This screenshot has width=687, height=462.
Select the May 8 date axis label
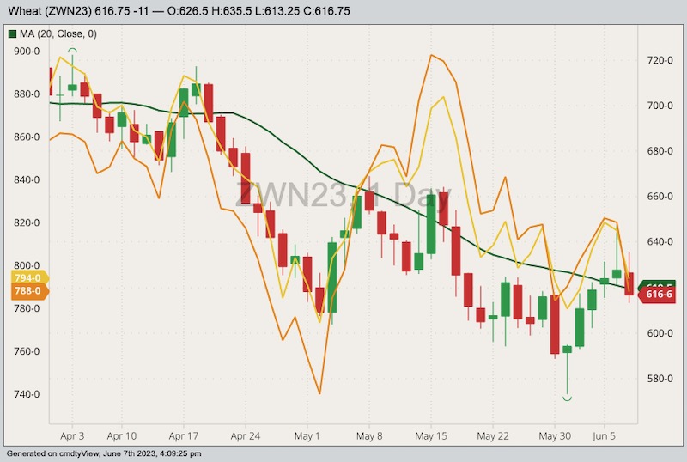368,435
